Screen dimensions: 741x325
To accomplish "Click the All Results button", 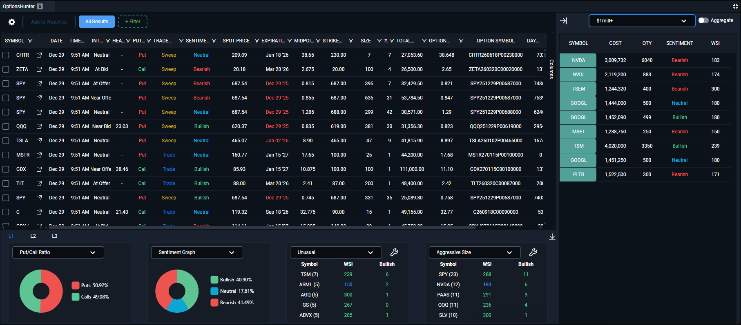I will pos(97,22).
